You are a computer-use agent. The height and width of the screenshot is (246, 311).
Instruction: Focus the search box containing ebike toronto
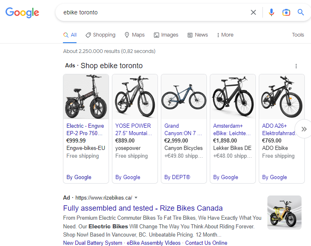click(x=155, y=12)
